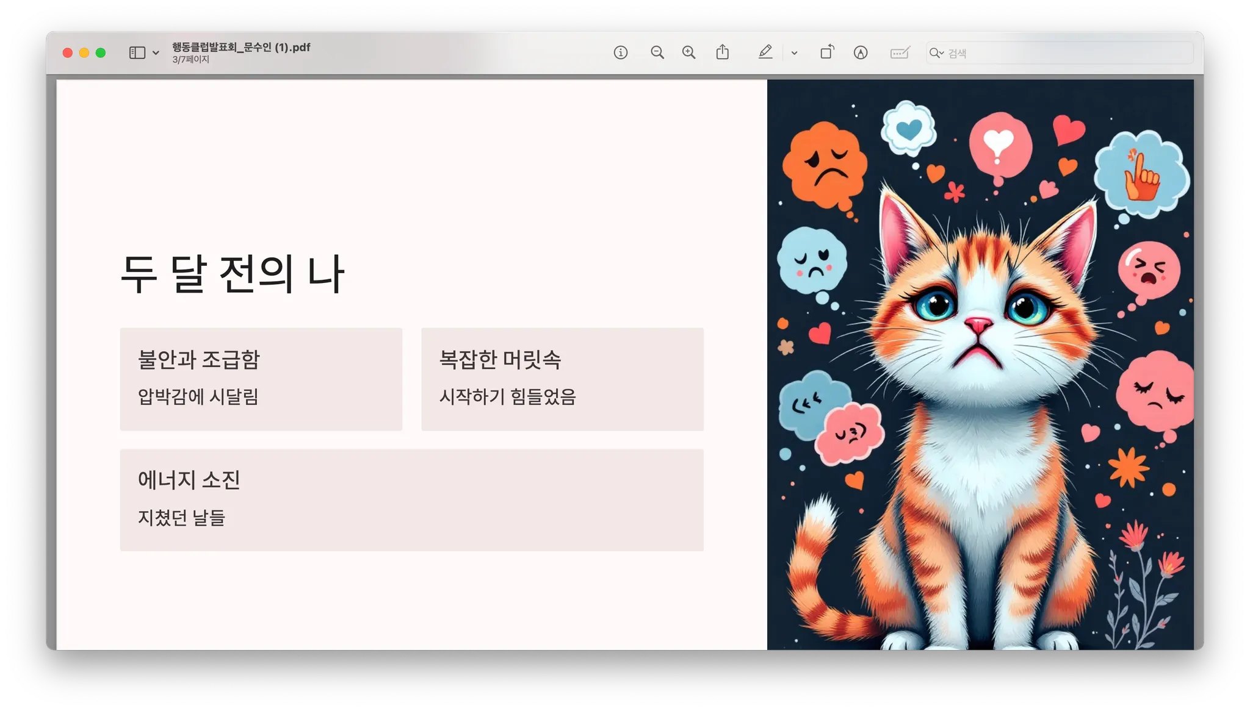Click the green full-screen window button

coord(101,53)
